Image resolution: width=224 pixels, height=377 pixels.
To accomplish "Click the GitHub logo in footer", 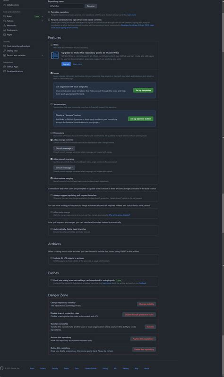I will (x=2, y=368).
